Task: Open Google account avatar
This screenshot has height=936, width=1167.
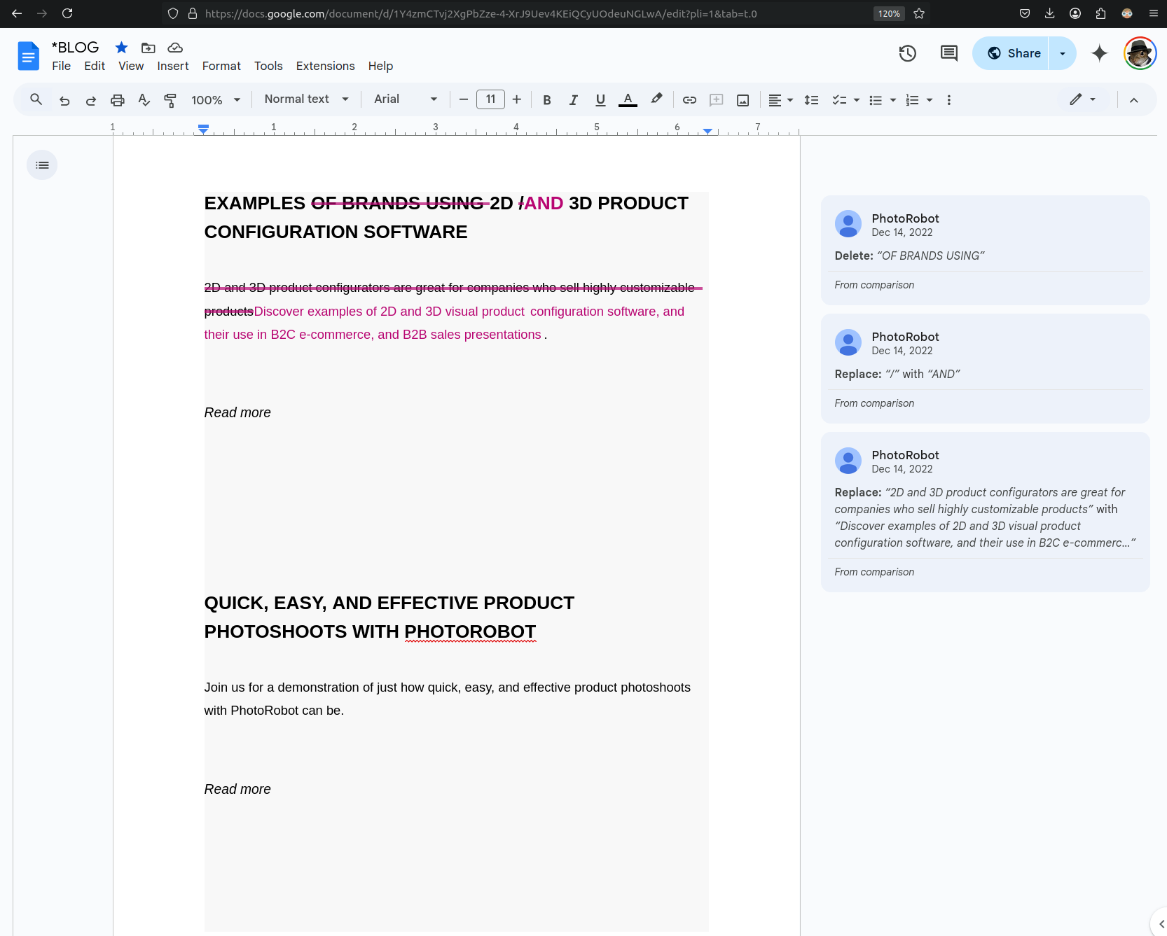Action: pyautogui.click(x=1140, y=53)
